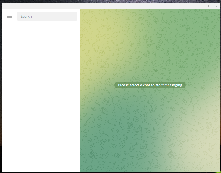Viewport: 221px width, 173px height.
Task: Maximize the Telegram window
Action: click(210, 6)
